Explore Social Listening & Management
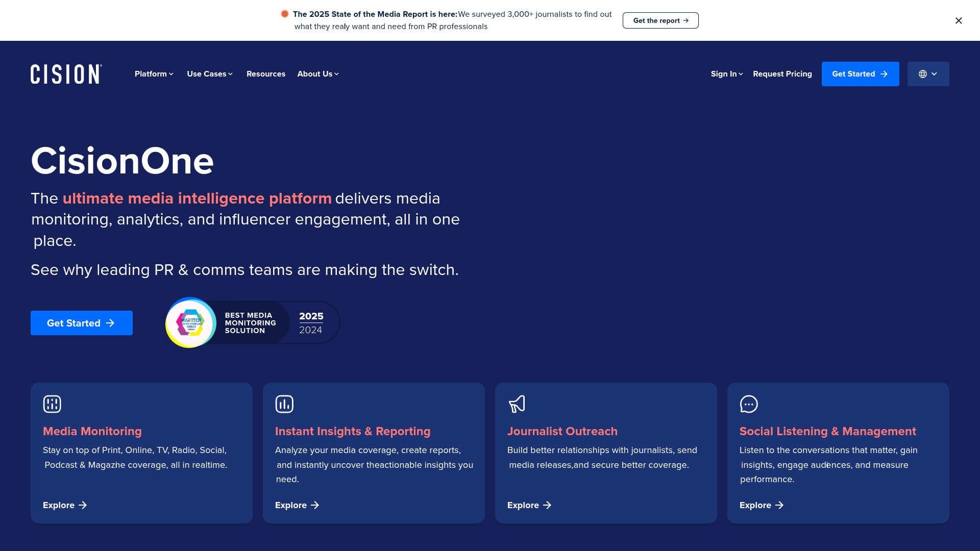Image resolution: width=980 pixels, height=551 pixels. point(762,505)
